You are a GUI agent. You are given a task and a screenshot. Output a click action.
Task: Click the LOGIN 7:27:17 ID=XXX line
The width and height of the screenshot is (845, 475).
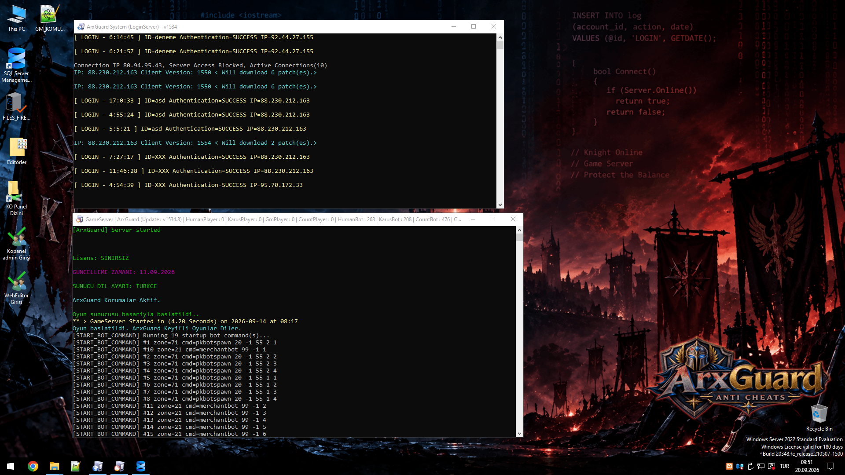pyautogui.click(x=192, y=157)
